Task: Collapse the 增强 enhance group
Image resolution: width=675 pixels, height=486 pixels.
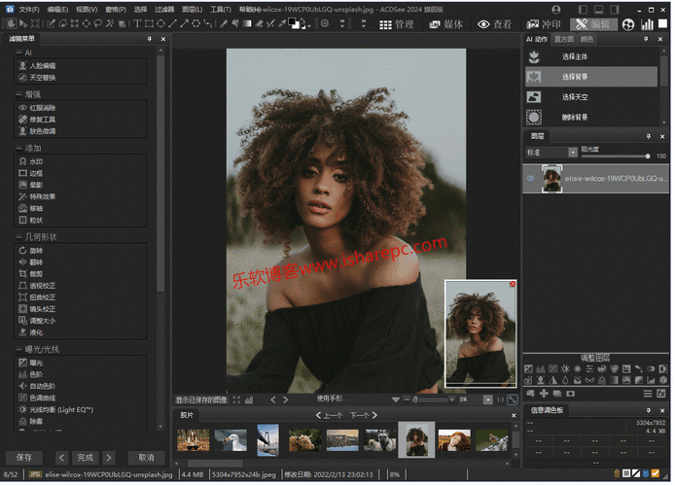Action: pyautogui.click(x=18, y=94)
